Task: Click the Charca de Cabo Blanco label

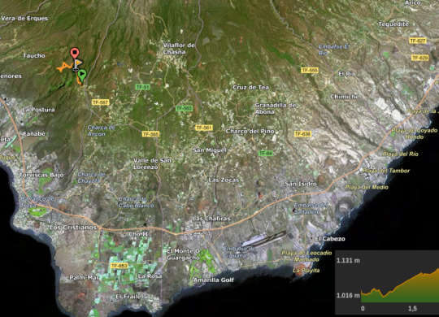Action: pos(136,202)
